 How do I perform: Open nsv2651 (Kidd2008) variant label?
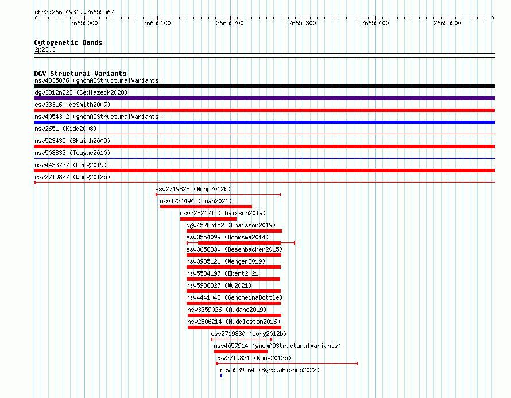click(65, 129)
